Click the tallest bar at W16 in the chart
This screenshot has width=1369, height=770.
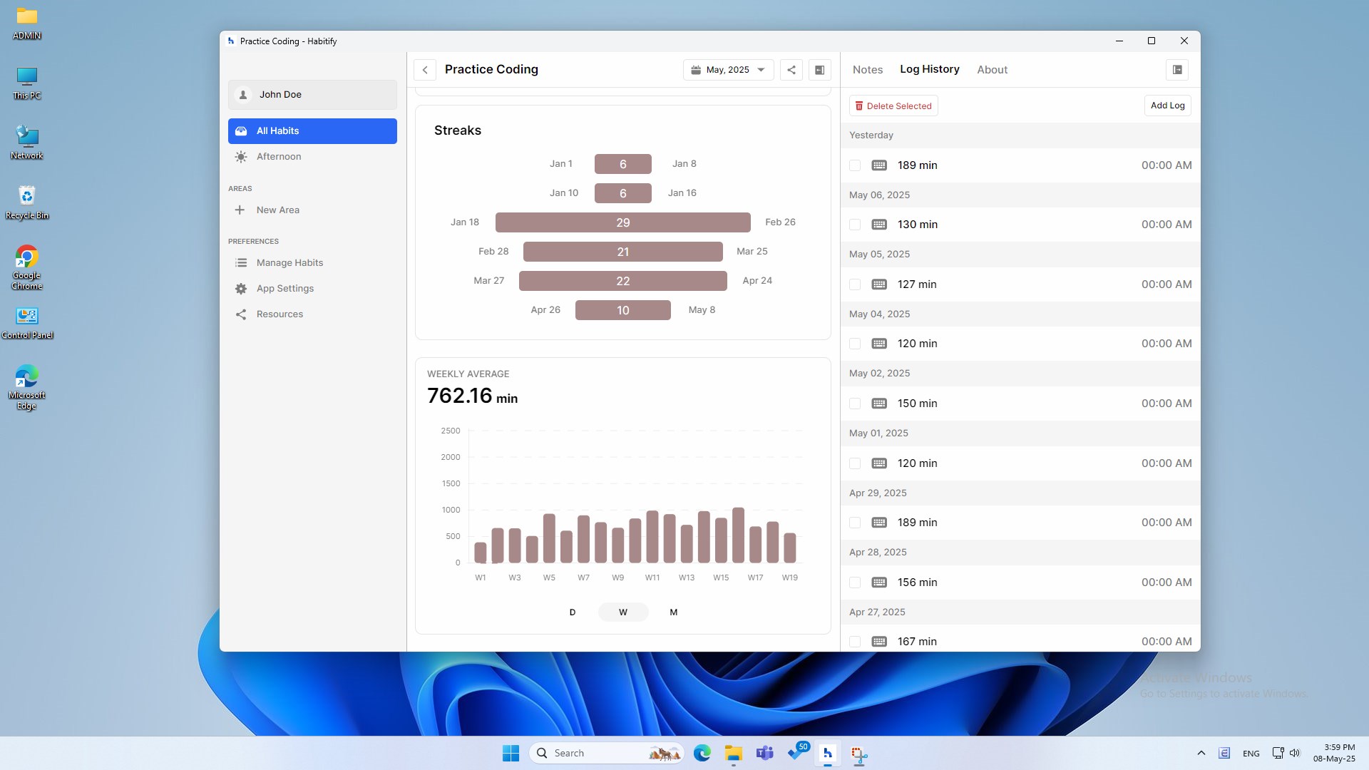[738, 535]
